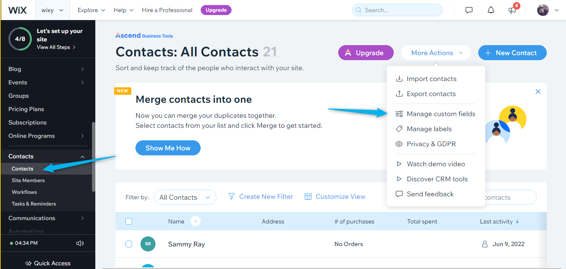Click the Wix logo
566x269 pixels.
18,10
